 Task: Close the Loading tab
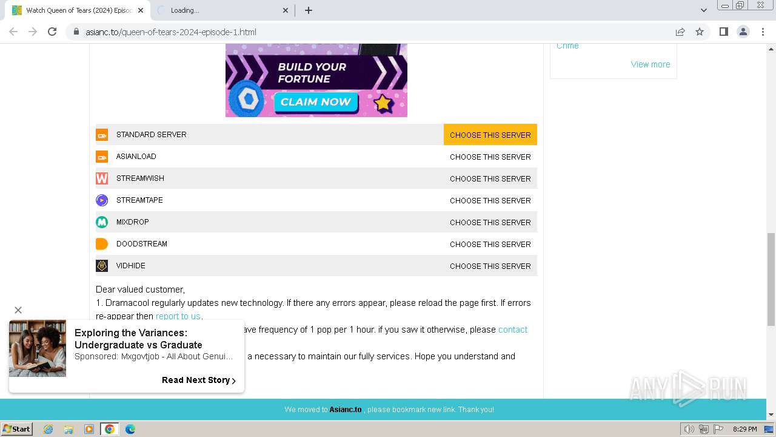(286, 10)
